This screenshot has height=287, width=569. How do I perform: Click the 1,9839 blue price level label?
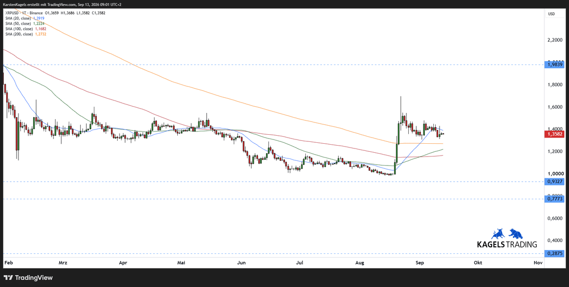(554, 65)
